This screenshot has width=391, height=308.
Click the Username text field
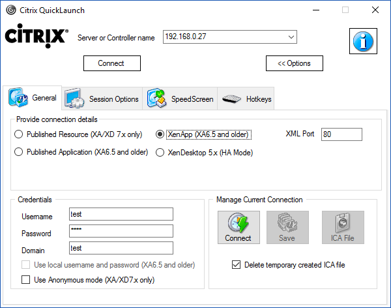tap(121, 214)
